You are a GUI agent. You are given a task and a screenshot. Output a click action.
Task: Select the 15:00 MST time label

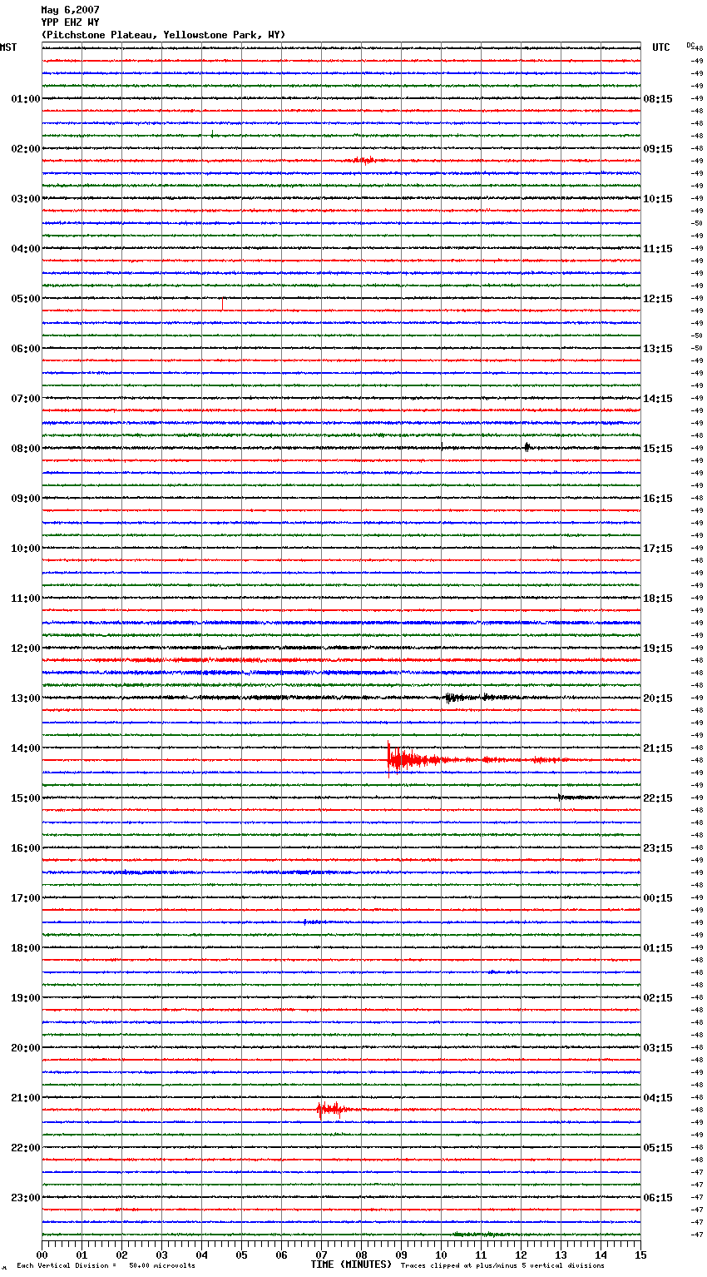(26, 798)
